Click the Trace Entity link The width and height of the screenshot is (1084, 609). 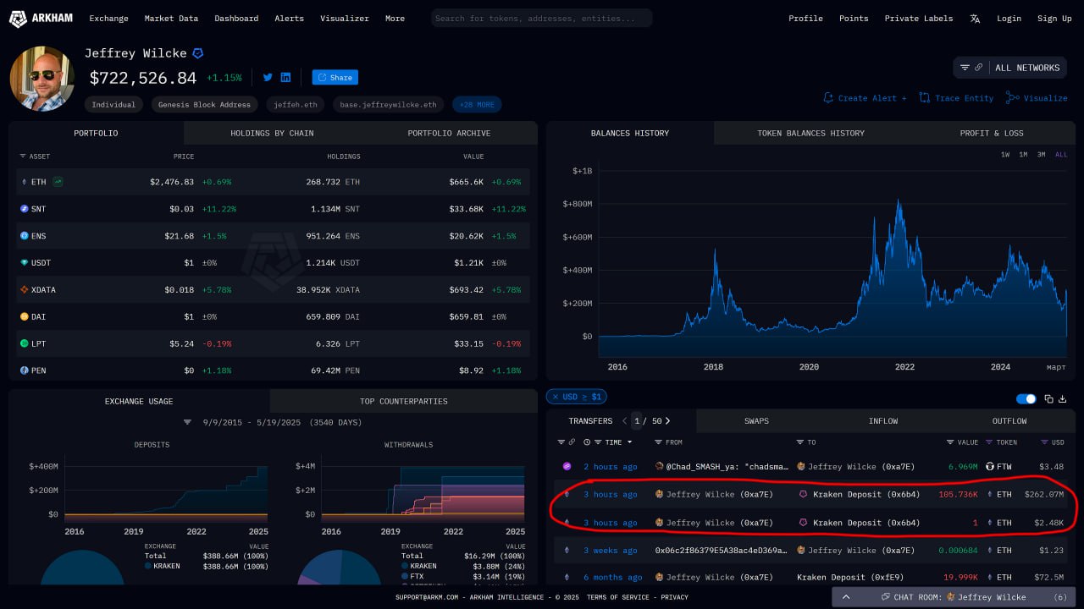[x=956, y=98]
